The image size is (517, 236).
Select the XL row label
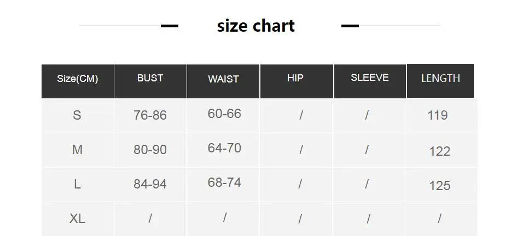[x=77, y=218]
